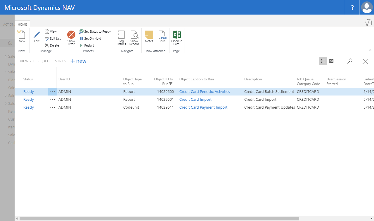Screen dimensions: 374x221
Task: Open Ready status of entry 14029601
Action: click(29, 99)
